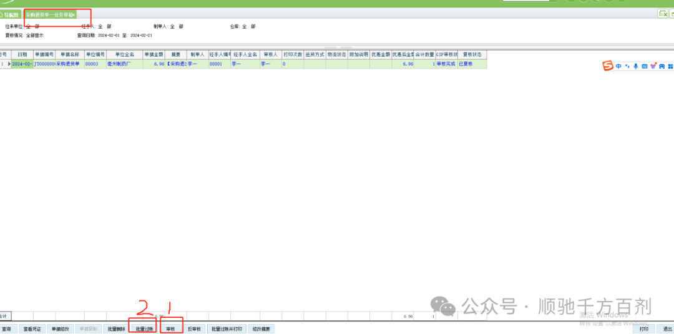Click the 制单人 column header
This screenshot has width=674, height=334.
pos(198,54)
